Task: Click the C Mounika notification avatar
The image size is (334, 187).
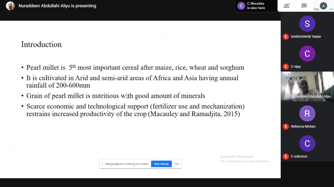Action: [x=241, y=6]
